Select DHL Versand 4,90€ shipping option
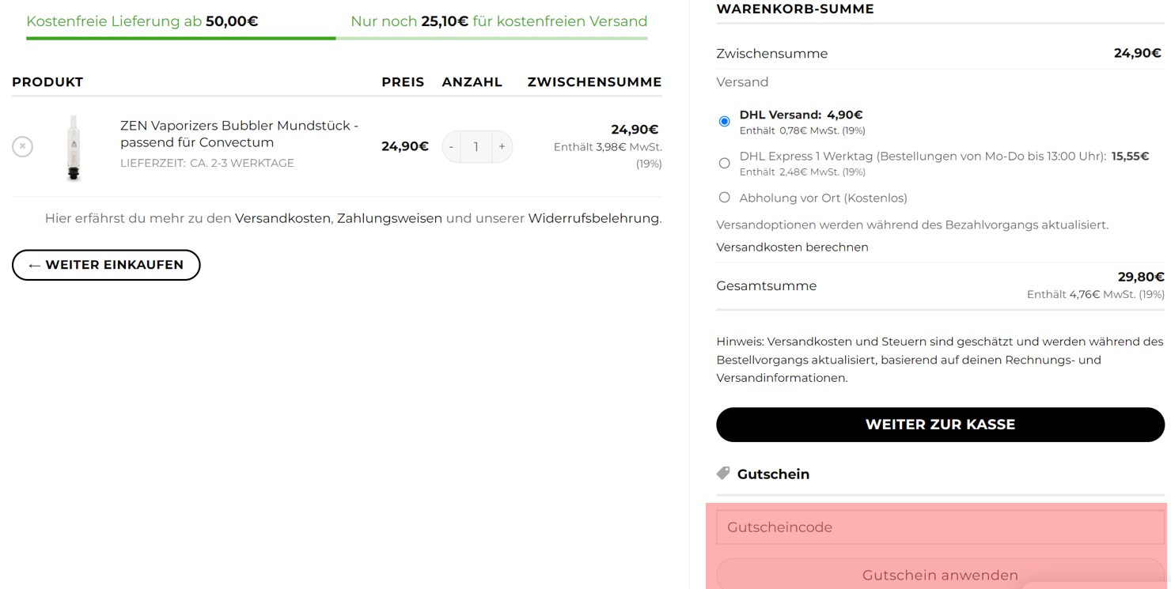Viewport: 1171px width, 589px height. pos(724,121)
